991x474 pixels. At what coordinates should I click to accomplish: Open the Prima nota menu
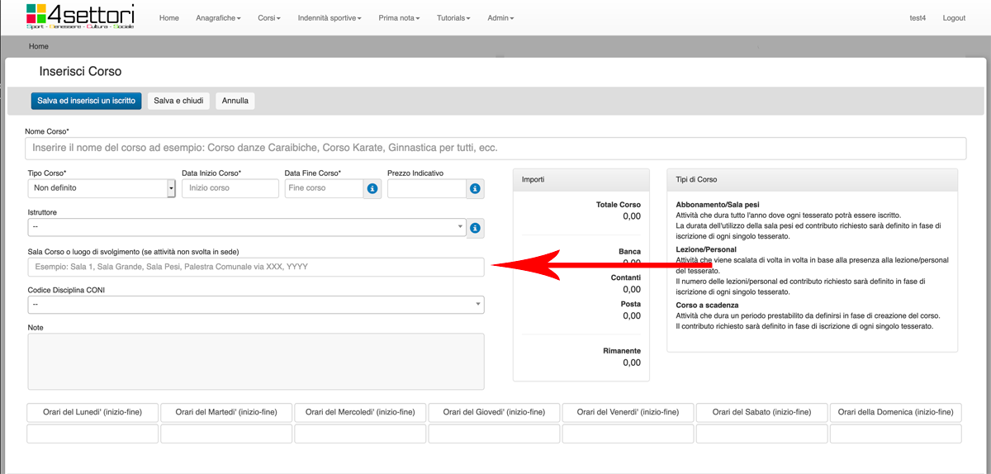tap(399, 18)
